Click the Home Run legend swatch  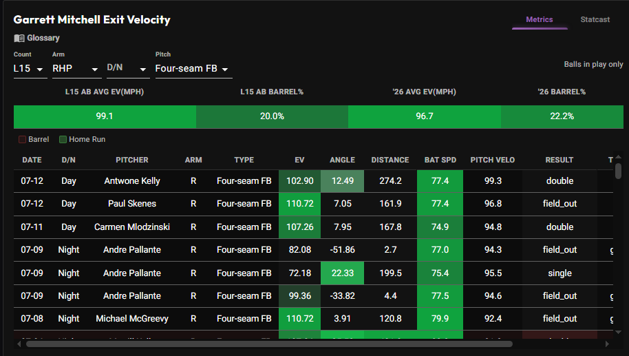(63, 139)
